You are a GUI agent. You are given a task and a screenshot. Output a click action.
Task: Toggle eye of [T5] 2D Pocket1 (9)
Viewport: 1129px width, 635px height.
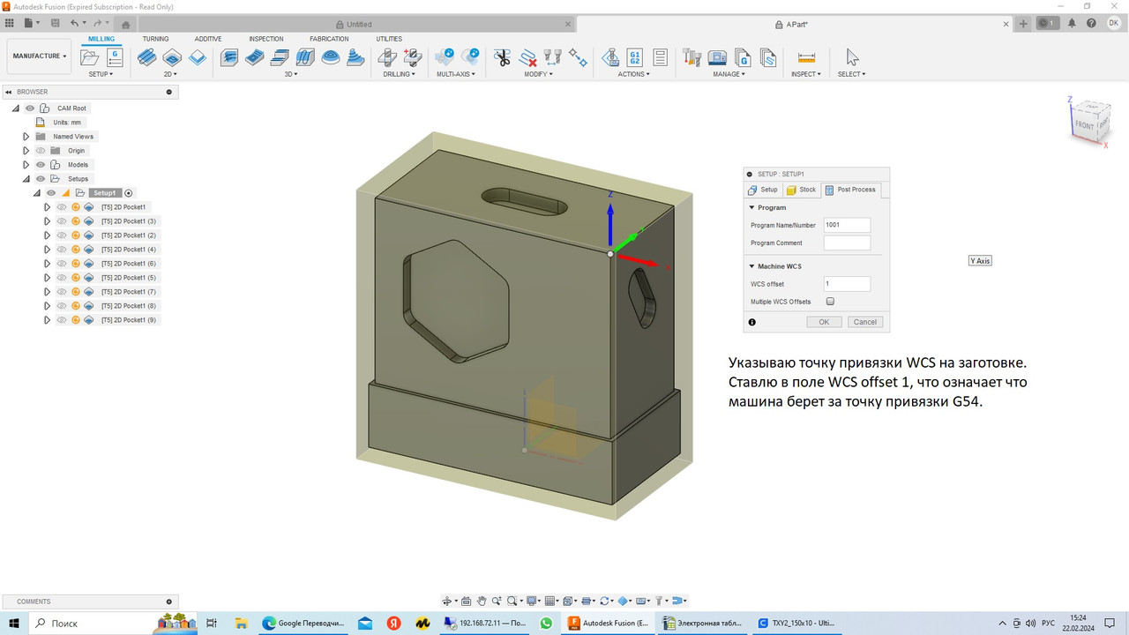(62, 320)
